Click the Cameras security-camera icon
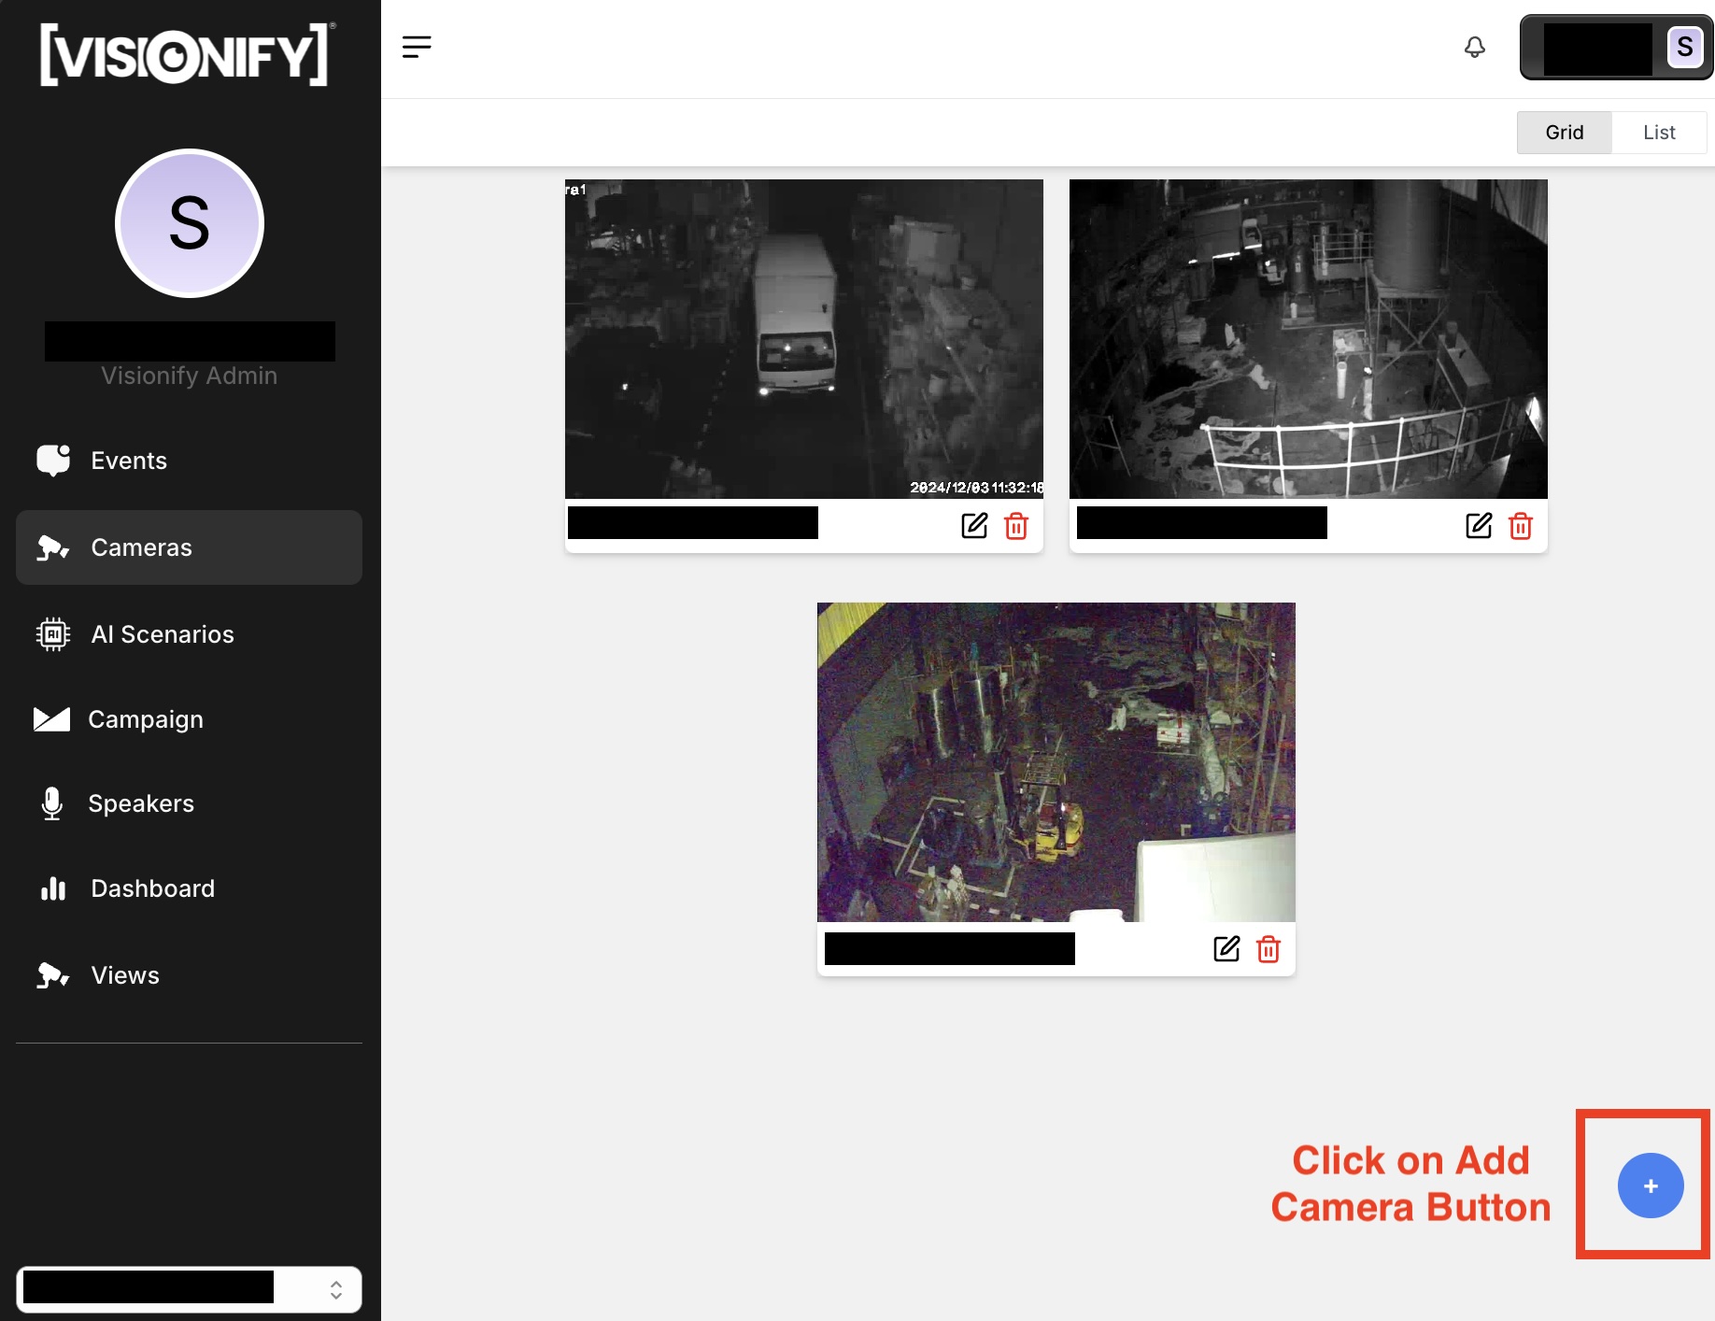The width and height of the screenshot is (1715, 1321). (x=53, y=547)
